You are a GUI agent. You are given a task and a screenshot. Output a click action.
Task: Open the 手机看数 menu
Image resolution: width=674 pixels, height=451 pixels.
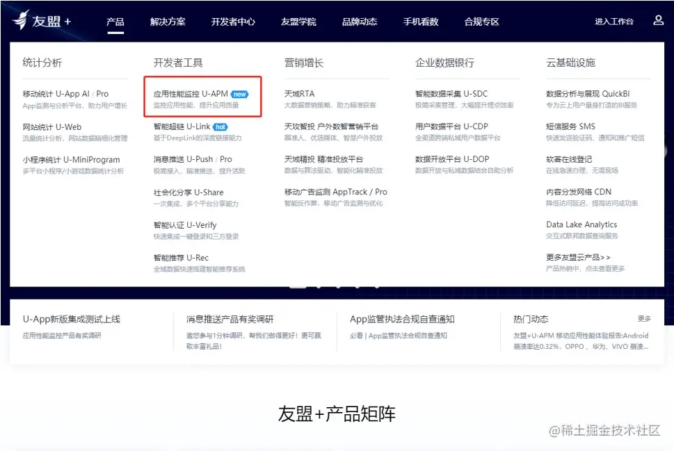click(420, 22)
